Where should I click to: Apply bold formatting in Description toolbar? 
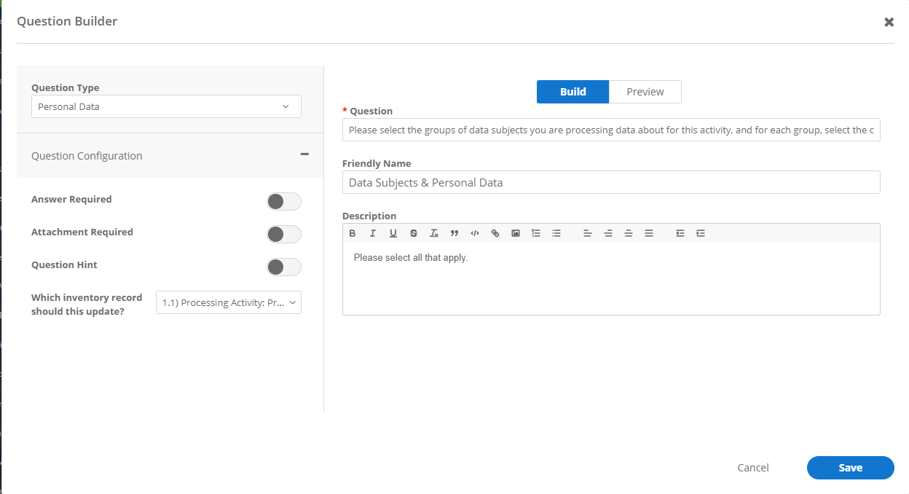[353, 233]
